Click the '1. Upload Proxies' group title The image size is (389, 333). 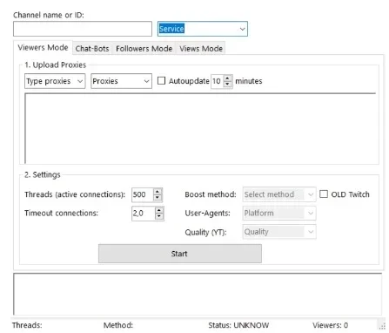(55, 65)
